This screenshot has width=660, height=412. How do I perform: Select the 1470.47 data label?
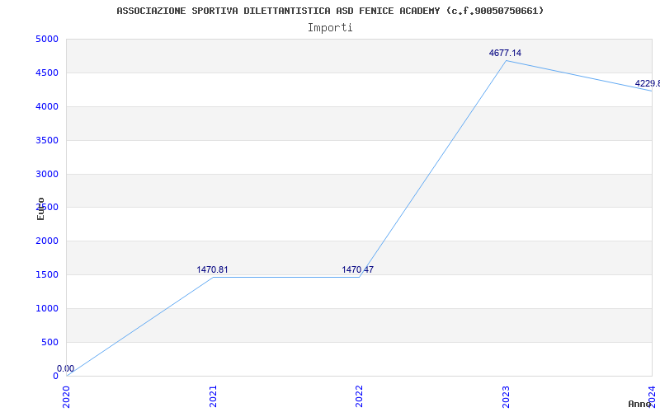357,270
